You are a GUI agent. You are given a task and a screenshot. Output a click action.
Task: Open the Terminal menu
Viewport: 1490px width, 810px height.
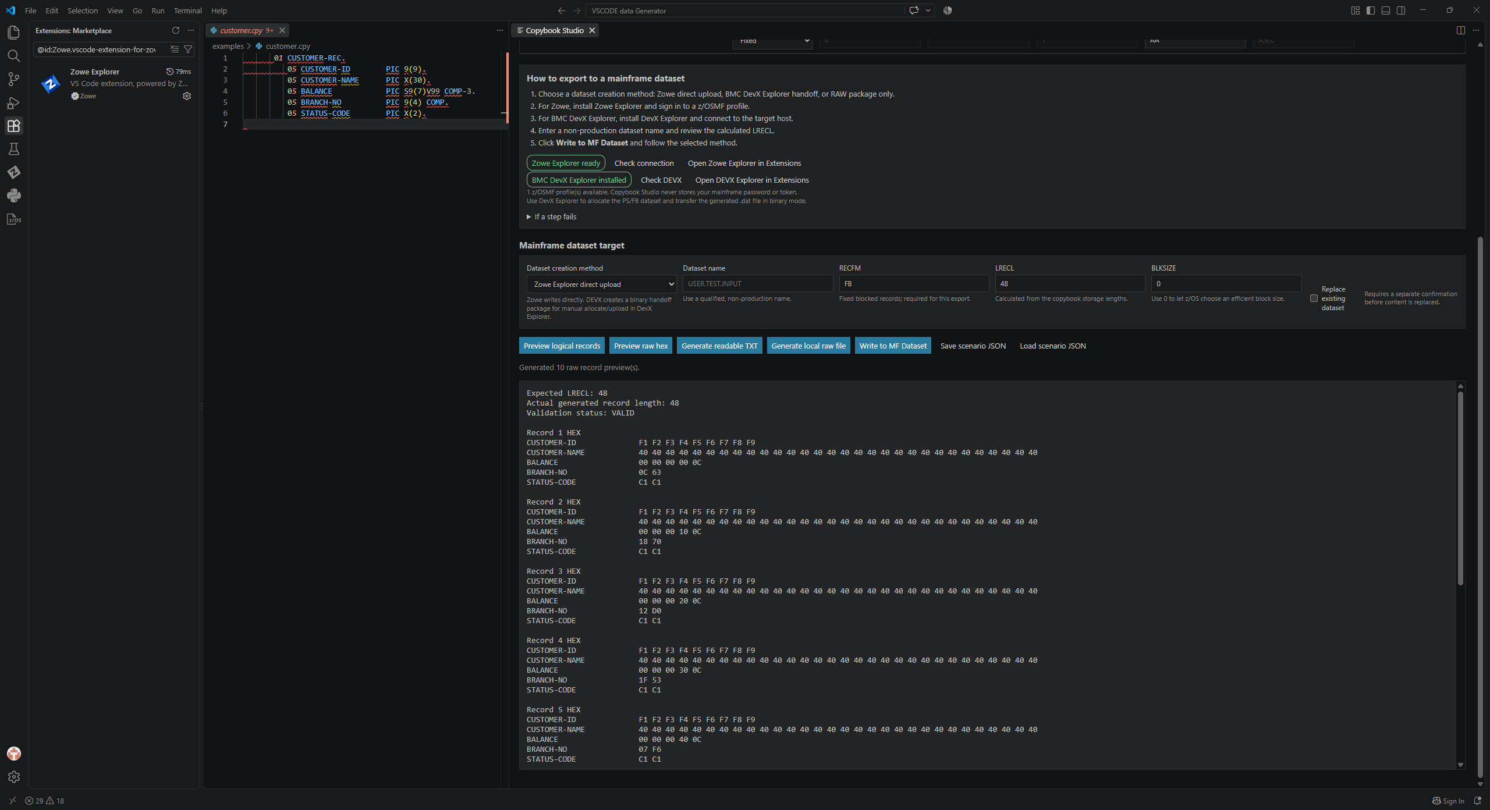tap(187, 10)
